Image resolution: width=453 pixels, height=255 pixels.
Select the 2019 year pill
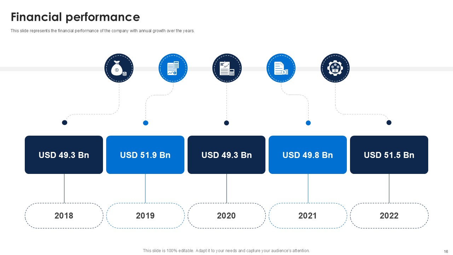tap(145, 216)
